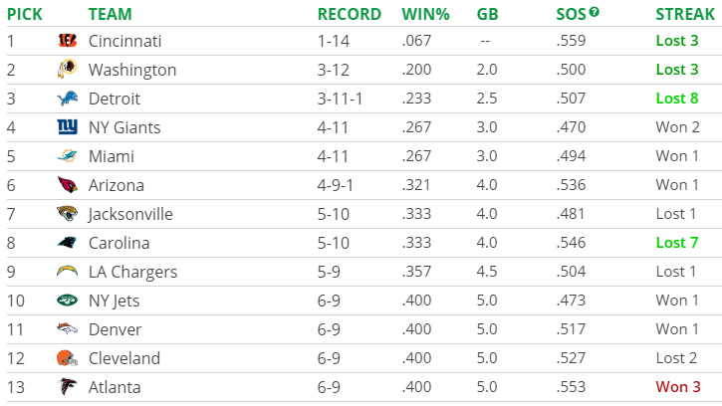
Task: Click Atlanta's red Won 3 streak
Action: click(678, 387)
